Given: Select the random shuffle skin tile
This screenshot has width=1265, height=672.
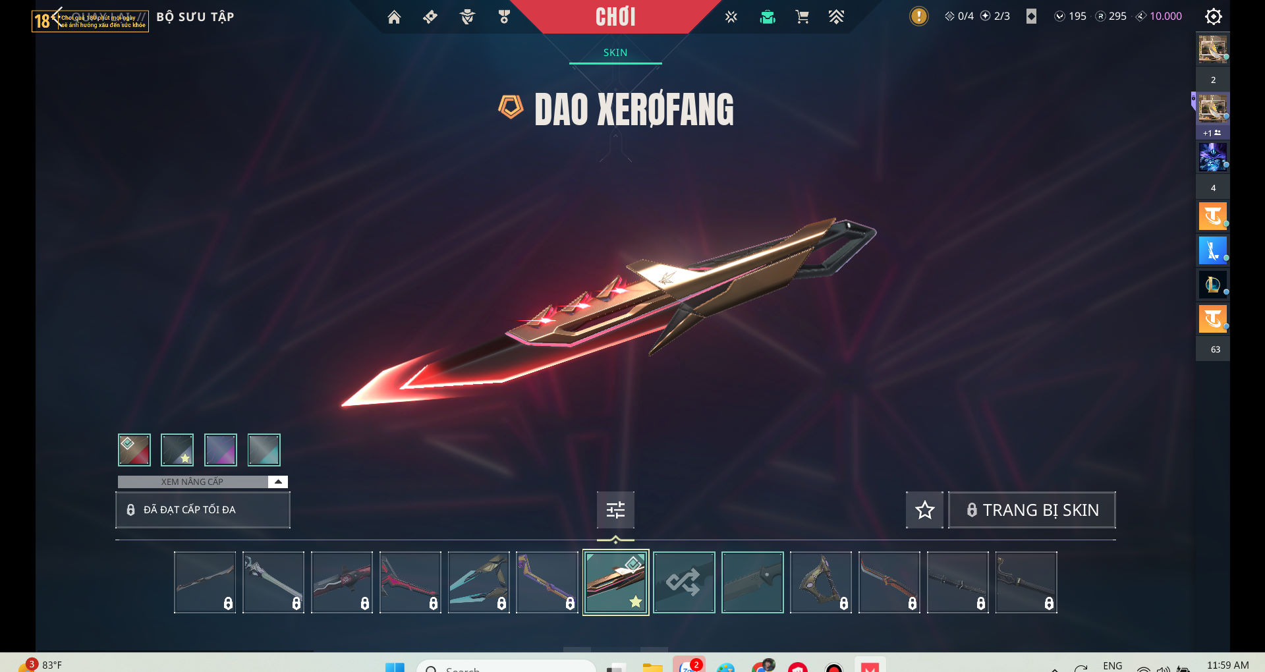Looking at the screenshot, I should click(684, 582).
